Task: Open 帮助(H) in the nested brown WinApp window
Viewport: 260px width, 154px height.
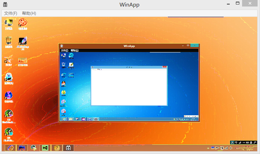Action: (x=75, y=50)
